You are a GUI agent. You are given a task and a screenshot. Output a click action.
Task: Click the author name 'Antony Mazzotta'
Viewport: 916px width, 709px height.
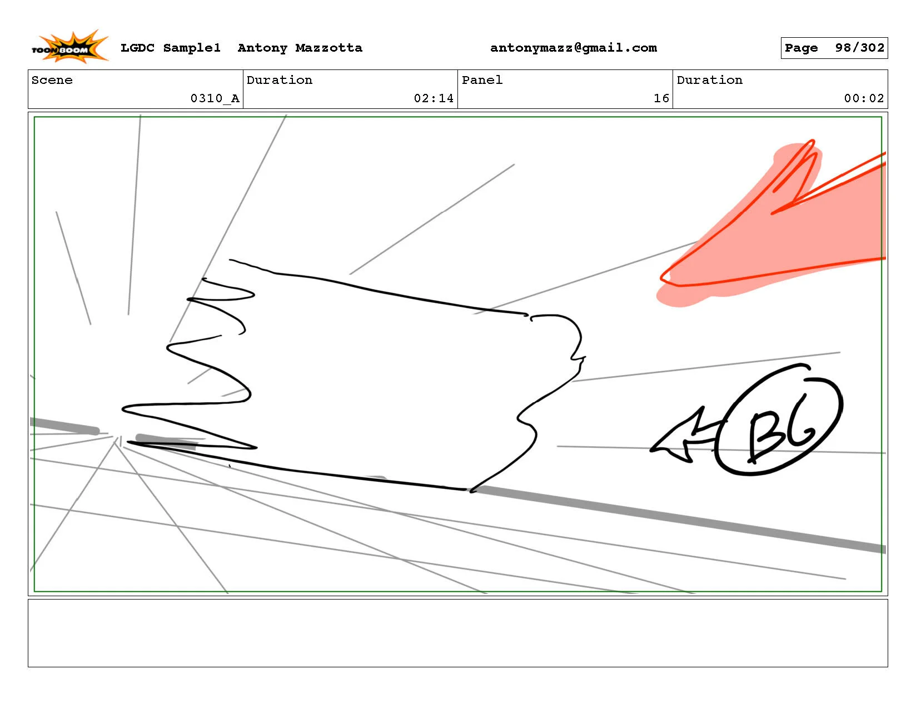coord(300,48)
